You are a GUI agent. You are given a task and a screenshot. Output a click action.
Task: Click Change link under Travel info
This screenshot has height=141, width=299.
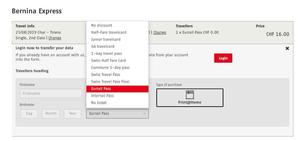[x=55, y=38]
